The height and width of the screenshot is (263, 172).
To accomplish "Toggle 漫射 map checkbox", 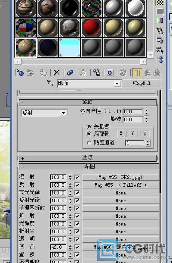I will 77,177.
